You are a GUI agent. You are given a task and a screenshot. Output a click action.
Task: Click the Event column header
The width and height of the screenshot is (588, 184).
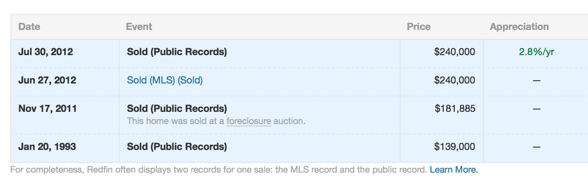pyautogui.click(x=139, y=27)
